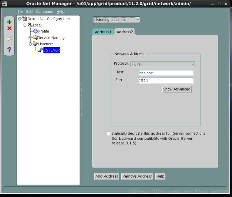Collapse the Oracle Net Configuration tree node
This screenshot has height=197, width=232.
(x=20, y=19)
